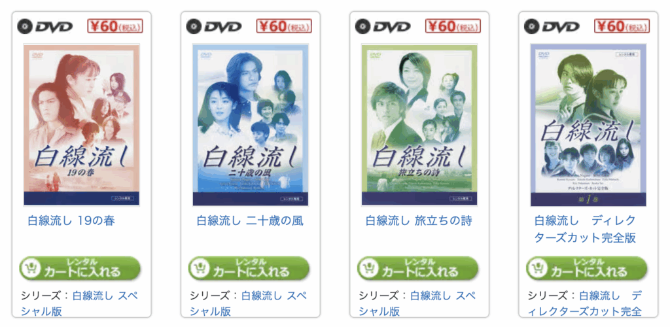This screenshot has width=670, height=327.
Task: Open the 白線流し 19の春 title link
Action: 71,220
